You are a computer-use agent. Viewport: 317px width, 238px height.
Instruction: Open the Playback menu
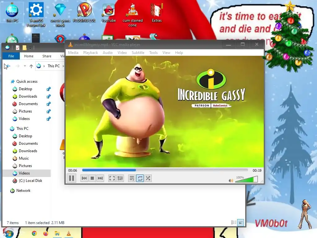[x=91, y=53]
